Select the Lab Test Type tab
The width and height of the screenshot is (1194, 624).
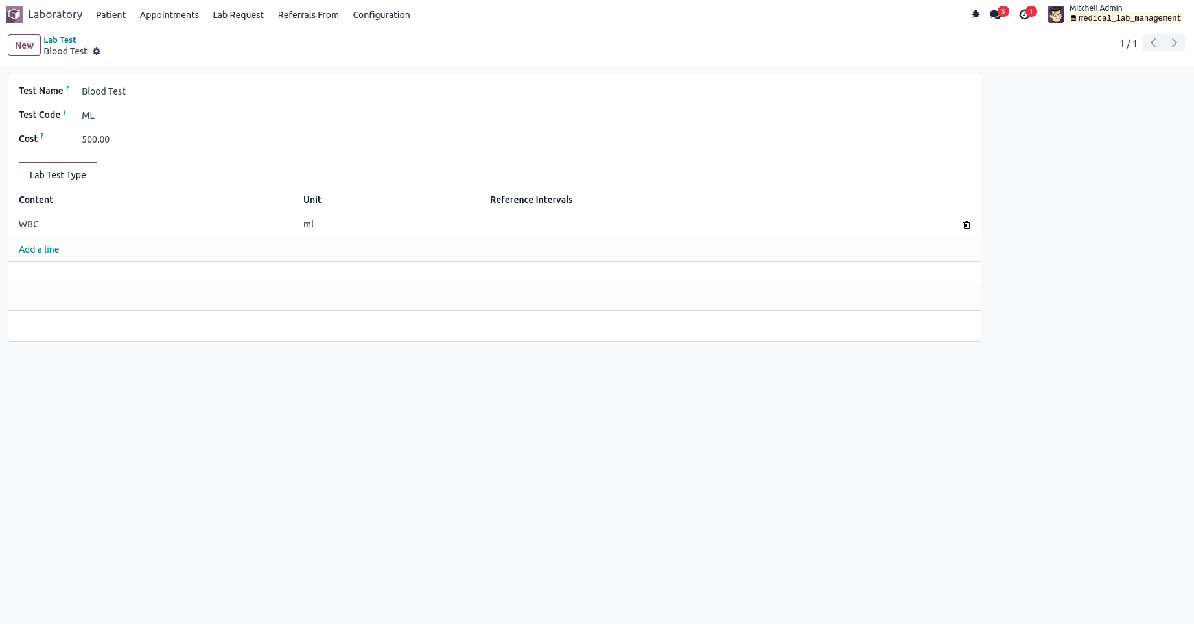(x=58, y=175)
